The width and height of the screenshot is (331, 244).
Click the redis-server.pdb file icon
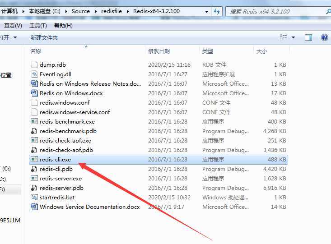click(34, 188)
